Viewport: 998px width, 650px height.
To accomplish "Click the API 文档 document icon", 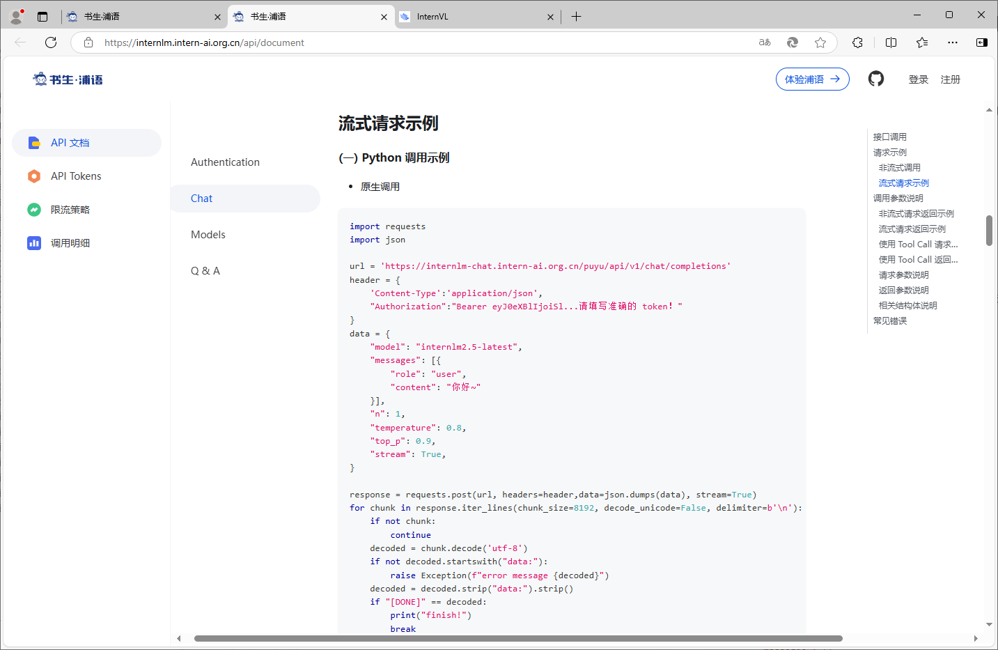I will click(34, 143).
